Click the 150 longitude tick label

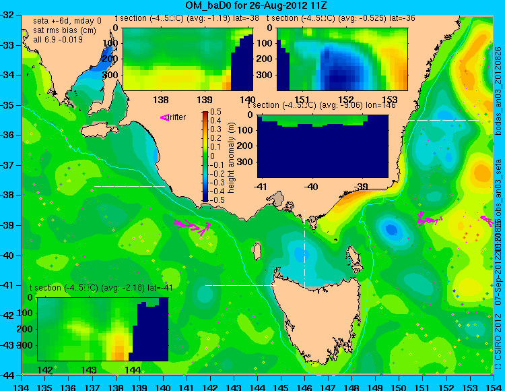click(x=399, y=387)
